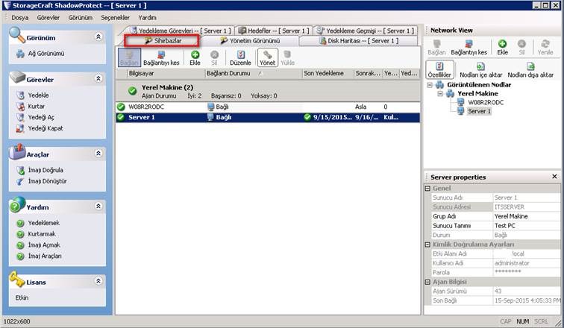564x328 pixels.
Task: Click the Düzenle toolbar icon
Action: [x=240, y=58]
